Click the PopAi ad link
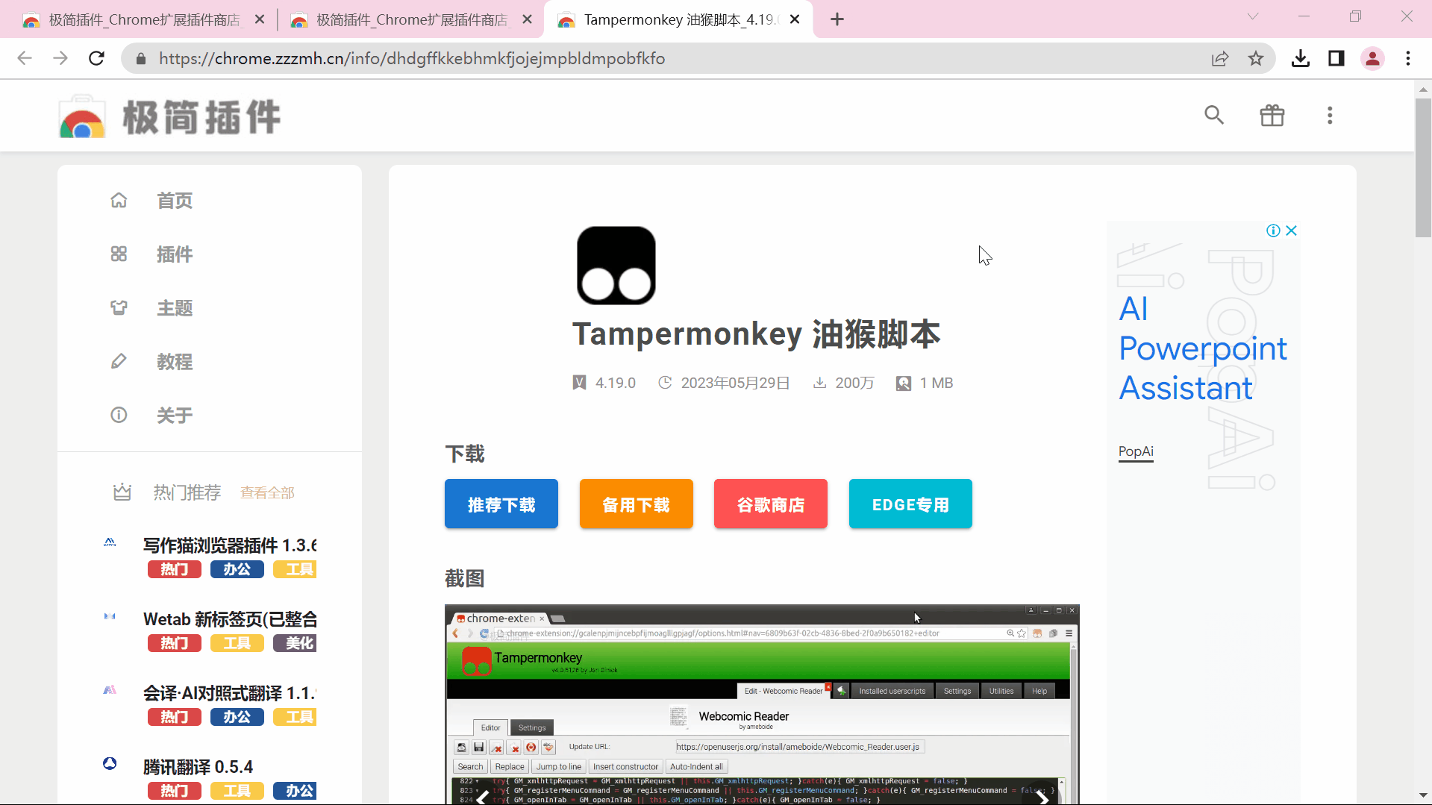This screenshot has width=1432, height=805. click(1136, 451)
